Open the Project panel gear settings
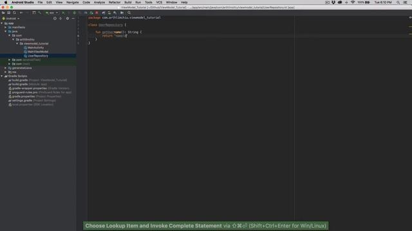412x231 pixels. [68, 19]
